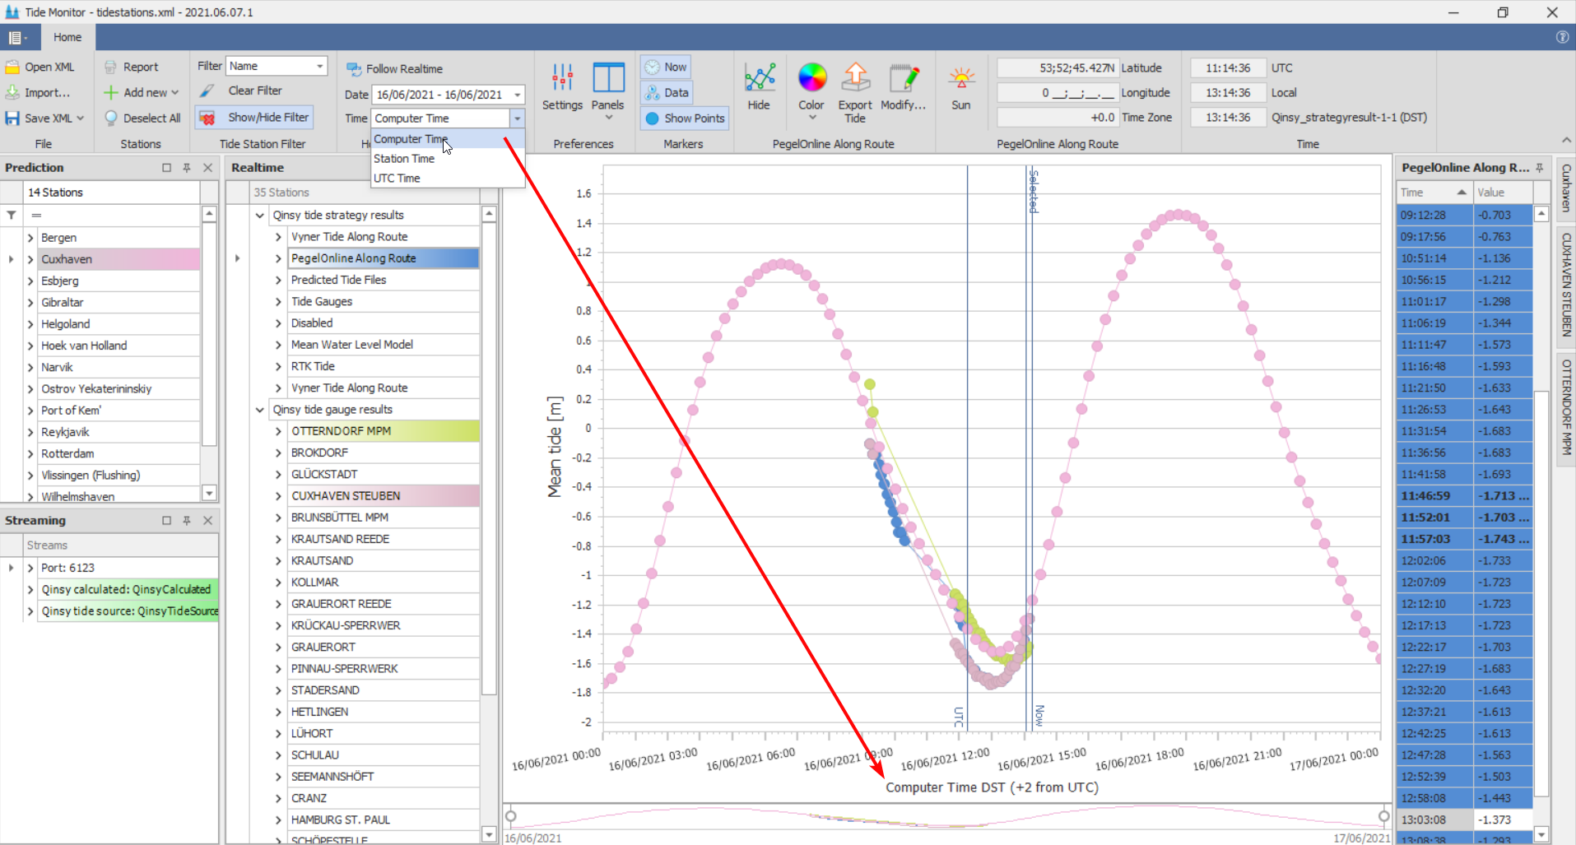Toggle Show/Hide Filter button

(254, 118)
